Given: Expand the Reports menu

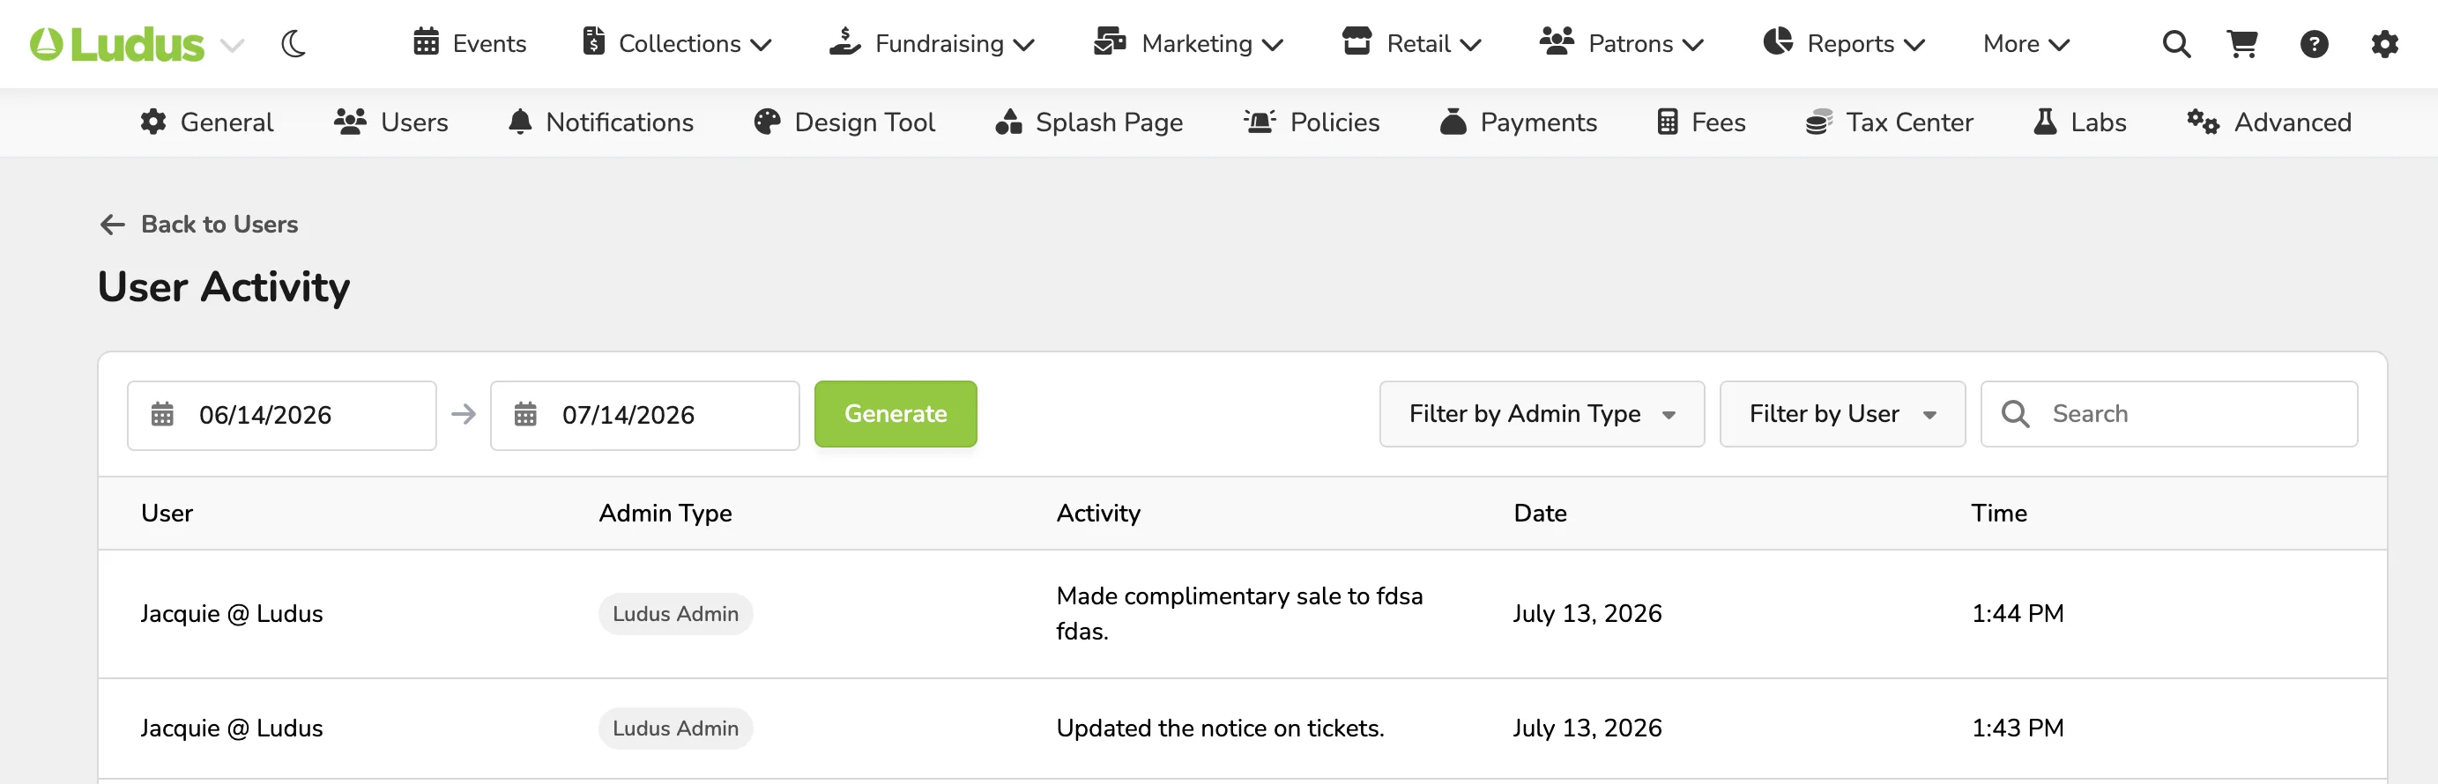Looking at the screenshot, I should click(x=1844, y=43).
